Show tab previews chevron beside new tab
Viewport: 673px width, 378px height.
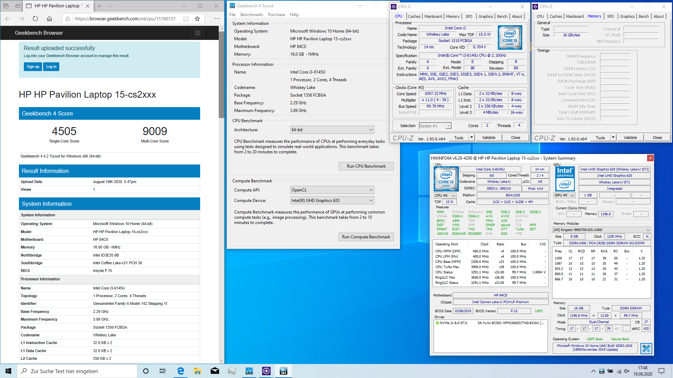point(110,6)
